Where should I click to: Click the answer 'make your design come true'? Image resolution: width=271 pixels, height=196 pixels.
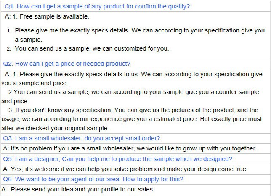[x=125, y=169]
